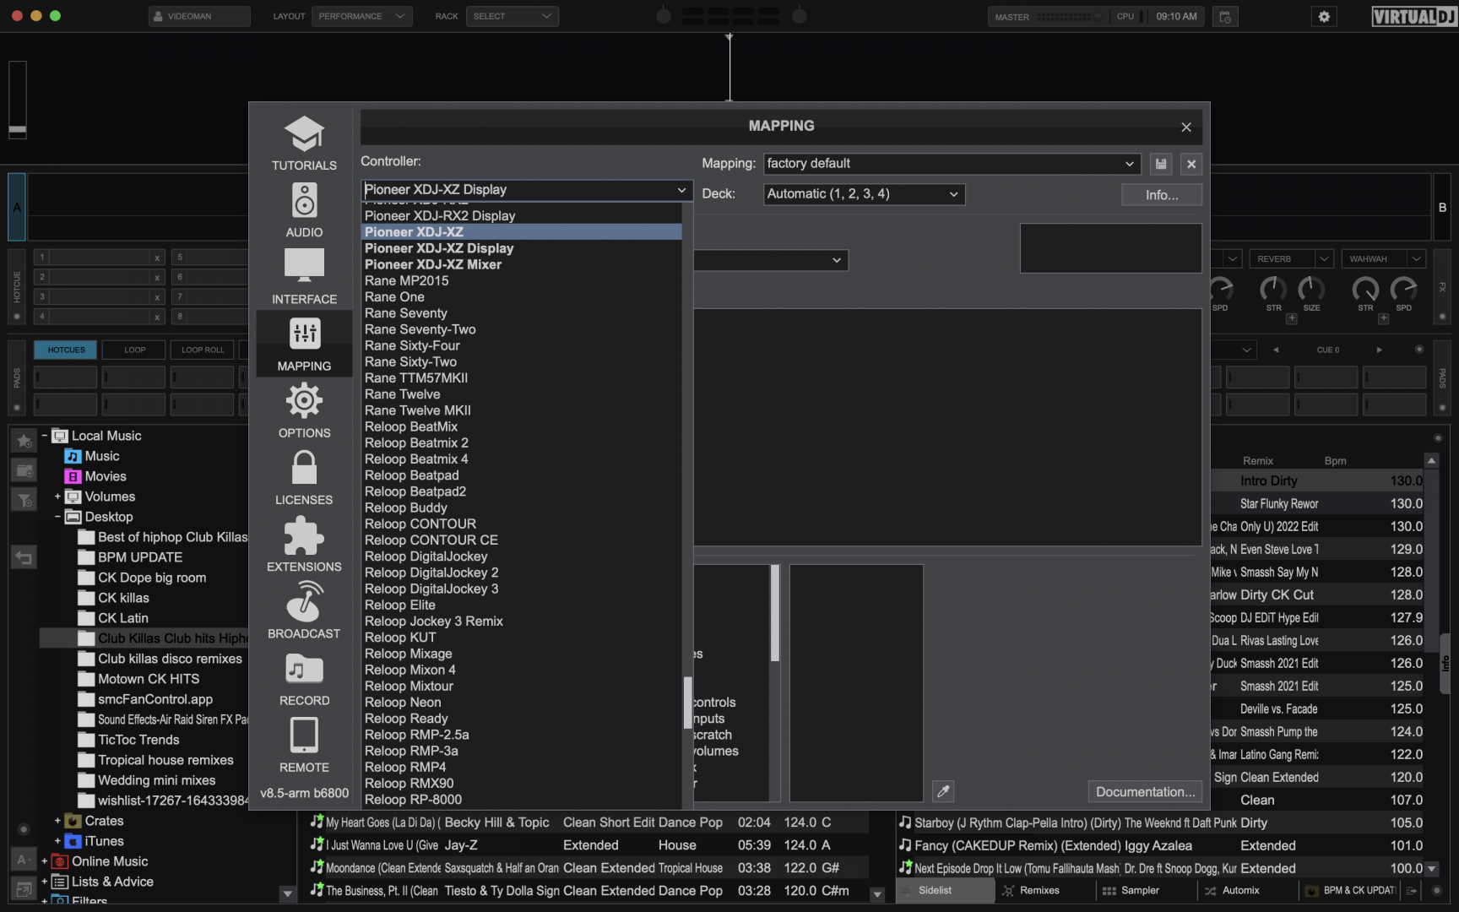Select the Movies library item
The width and height of the screenshot is (1459, 912).
point(106,476)
